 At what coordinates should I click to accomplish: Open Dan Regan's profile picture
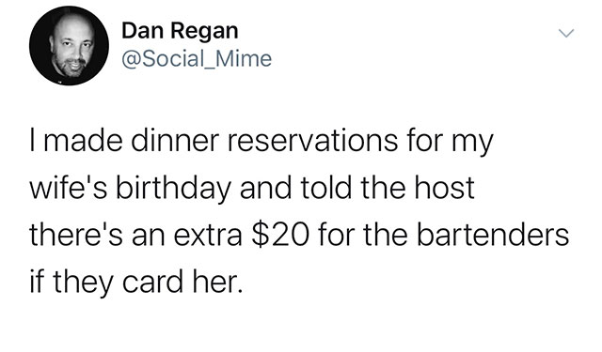tap(69, 46)
